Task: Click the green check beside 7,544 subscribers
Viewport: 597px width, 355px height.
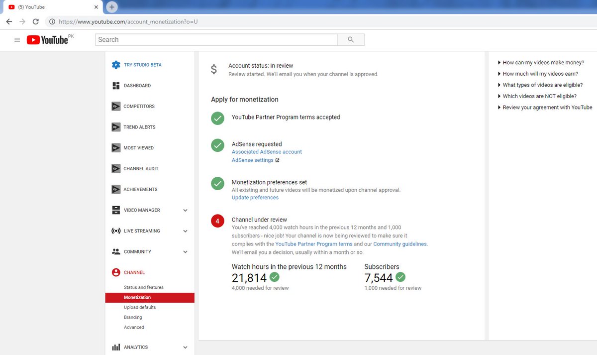Action: (400, 277)
